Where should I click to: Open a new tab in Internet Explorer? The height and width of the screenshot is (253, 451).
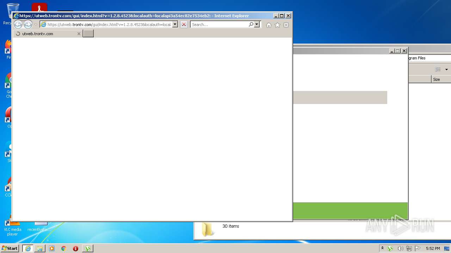[x=88, y=34]
